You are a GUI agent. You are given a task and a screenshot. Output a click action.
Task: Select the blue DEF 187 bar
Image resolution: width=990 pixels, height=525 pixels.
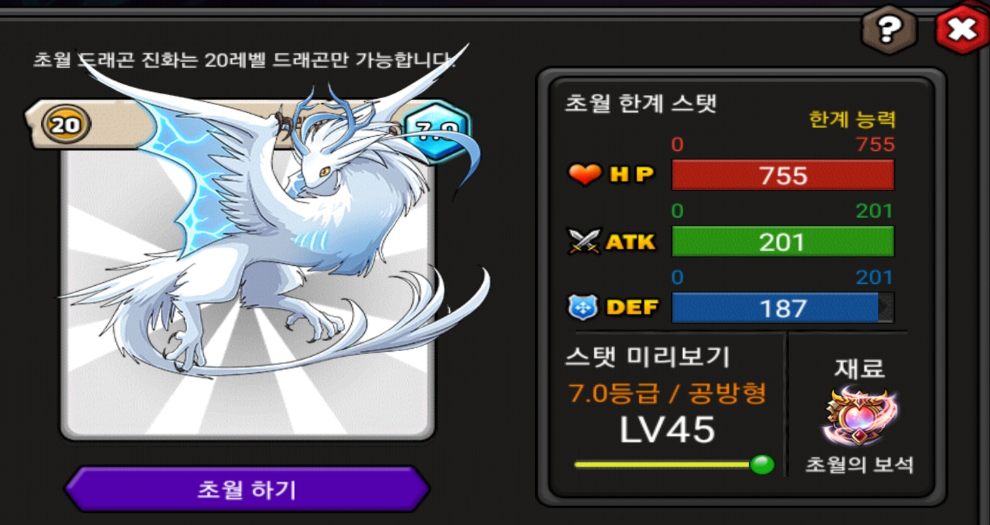(x=782, y=308)
